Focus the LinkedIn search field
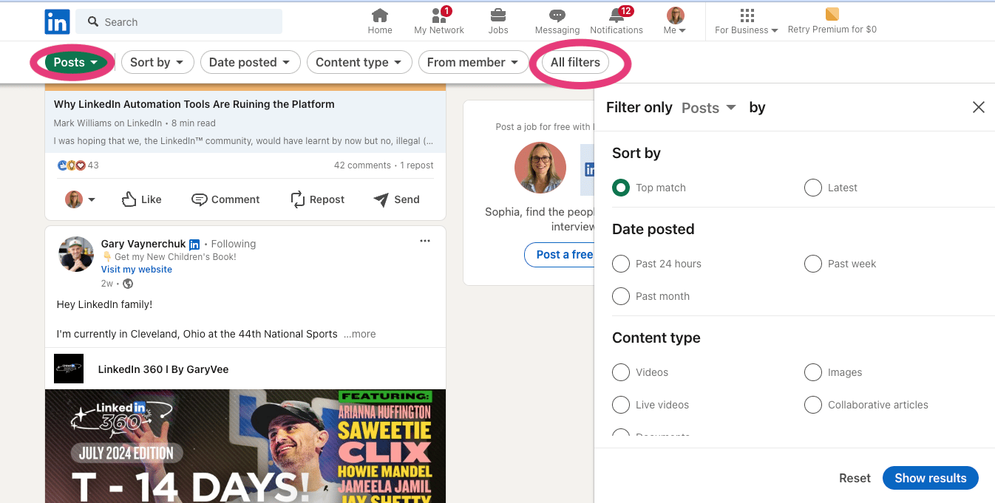Viewport: 995px width, 503px height. 179,22
